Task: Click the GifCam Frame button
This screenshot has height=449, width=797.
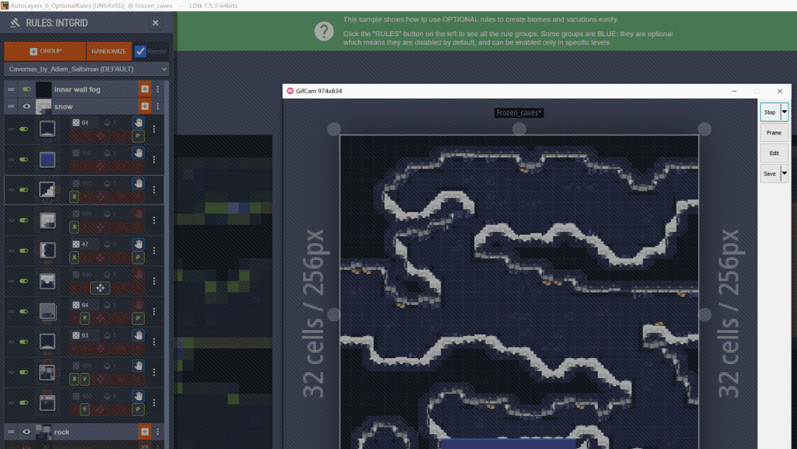Action: (774, 133)
